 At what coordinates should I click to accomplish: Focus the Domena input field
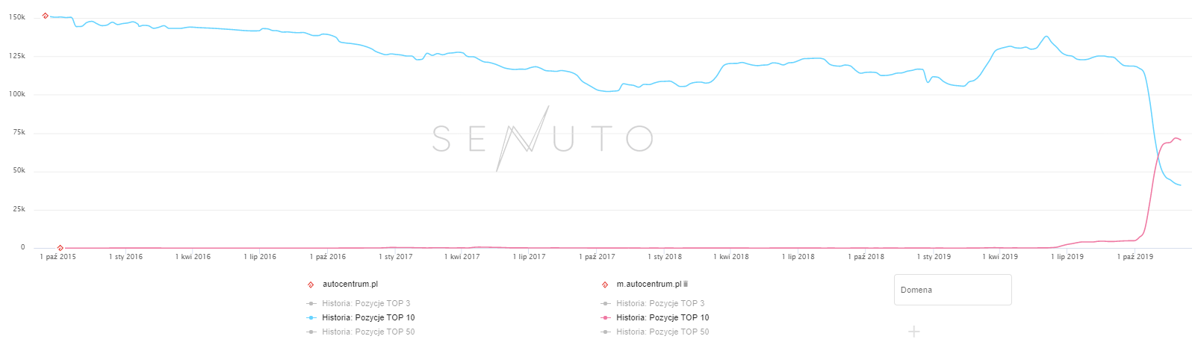(x=952, y=290)
